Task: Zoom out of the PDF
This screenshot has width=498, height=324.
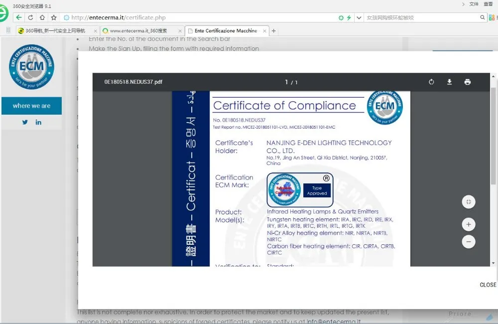Action: pos(468,242)
